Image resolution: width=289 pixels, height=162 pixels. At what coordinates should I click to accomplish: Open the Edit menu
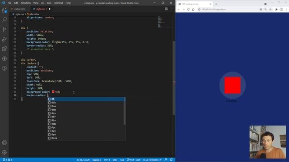click(x=16, y=3)
